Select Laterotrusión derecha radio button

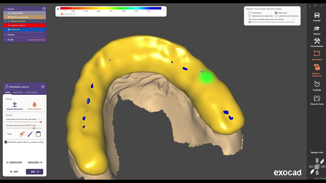click(x=276, y=16)
